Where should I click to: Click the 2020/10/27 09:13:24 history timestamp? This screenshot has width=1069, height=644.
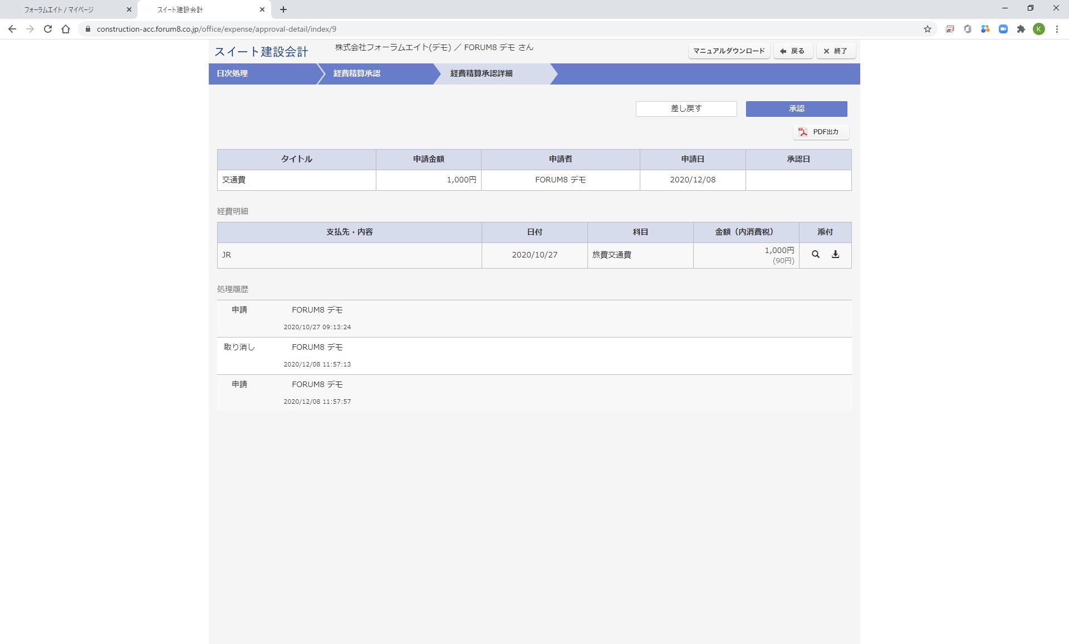tap(317, 327)
